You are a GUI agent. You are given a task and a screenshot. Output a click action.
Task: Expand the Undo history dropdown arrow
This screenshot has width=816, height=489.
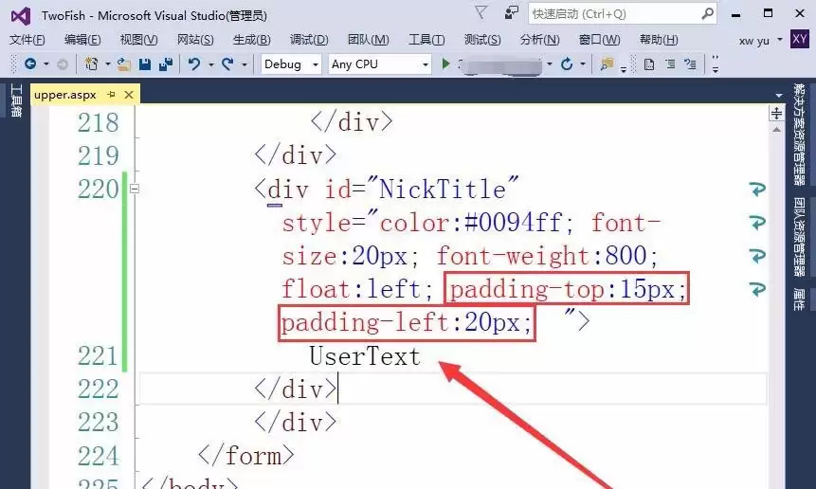pyautogui.click(x=210, y=64)
